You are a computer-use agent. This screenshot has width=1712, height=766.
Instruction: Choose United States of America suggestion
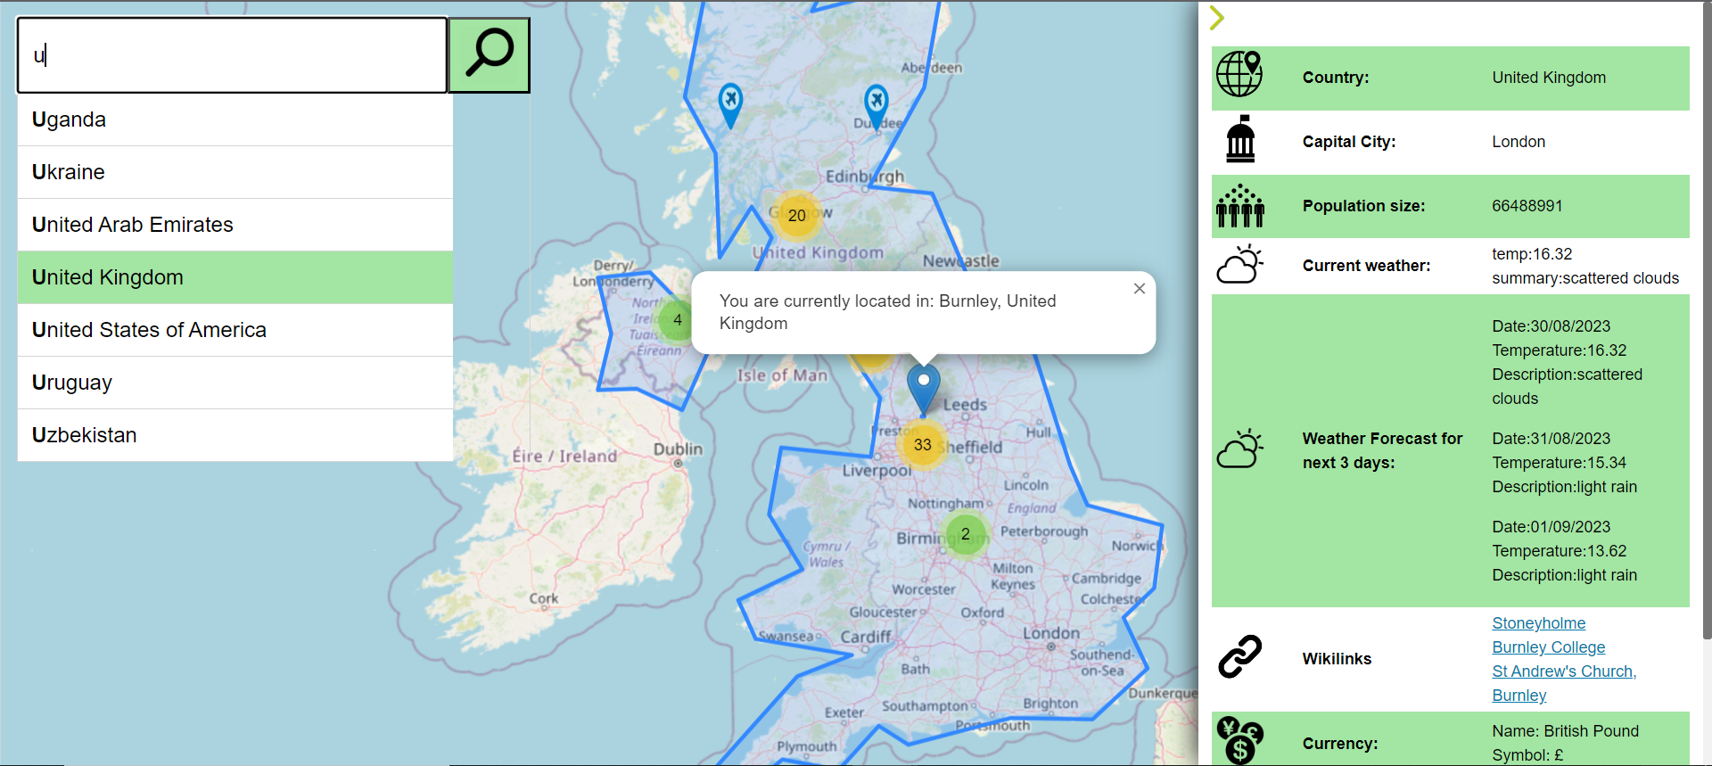[235, 330]
